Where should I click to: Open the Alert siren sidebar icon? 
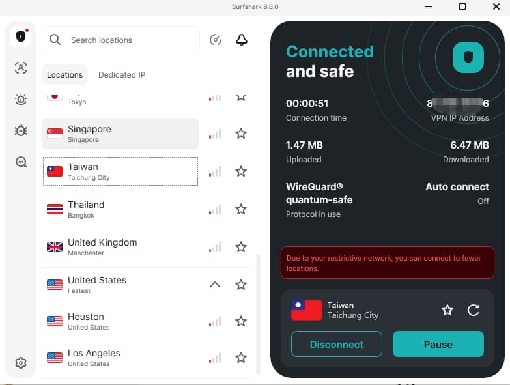(21, 99)
